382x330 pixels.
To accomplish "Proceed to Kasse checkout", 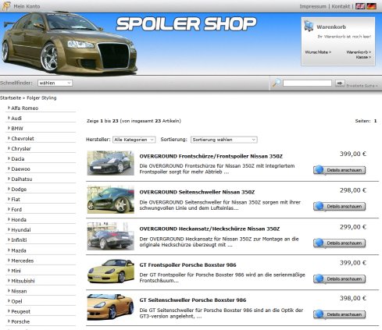I will coord(363,57).
